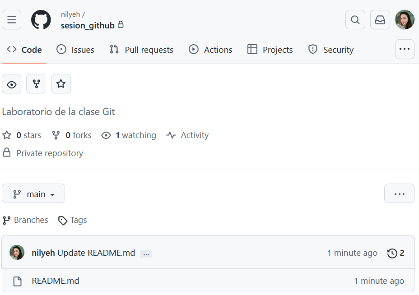Open the main branch selector dropdown

point(33,193)
